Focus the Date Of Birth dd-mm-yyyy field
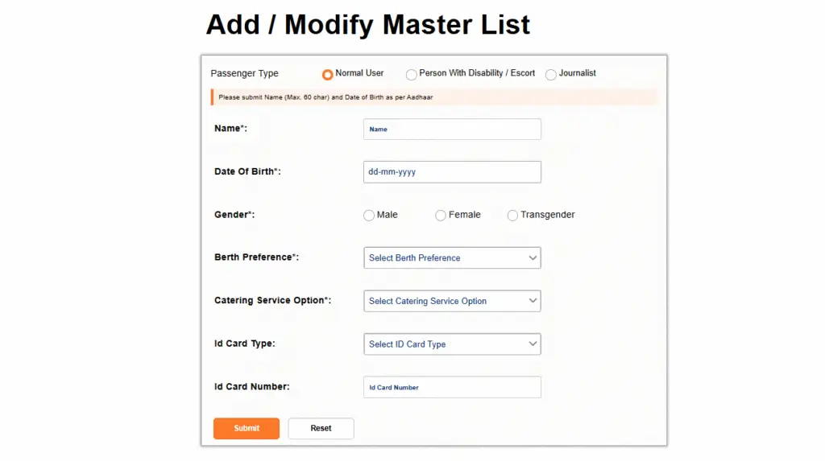Viewport: 825px width, 461px height. tap(452, 172)
